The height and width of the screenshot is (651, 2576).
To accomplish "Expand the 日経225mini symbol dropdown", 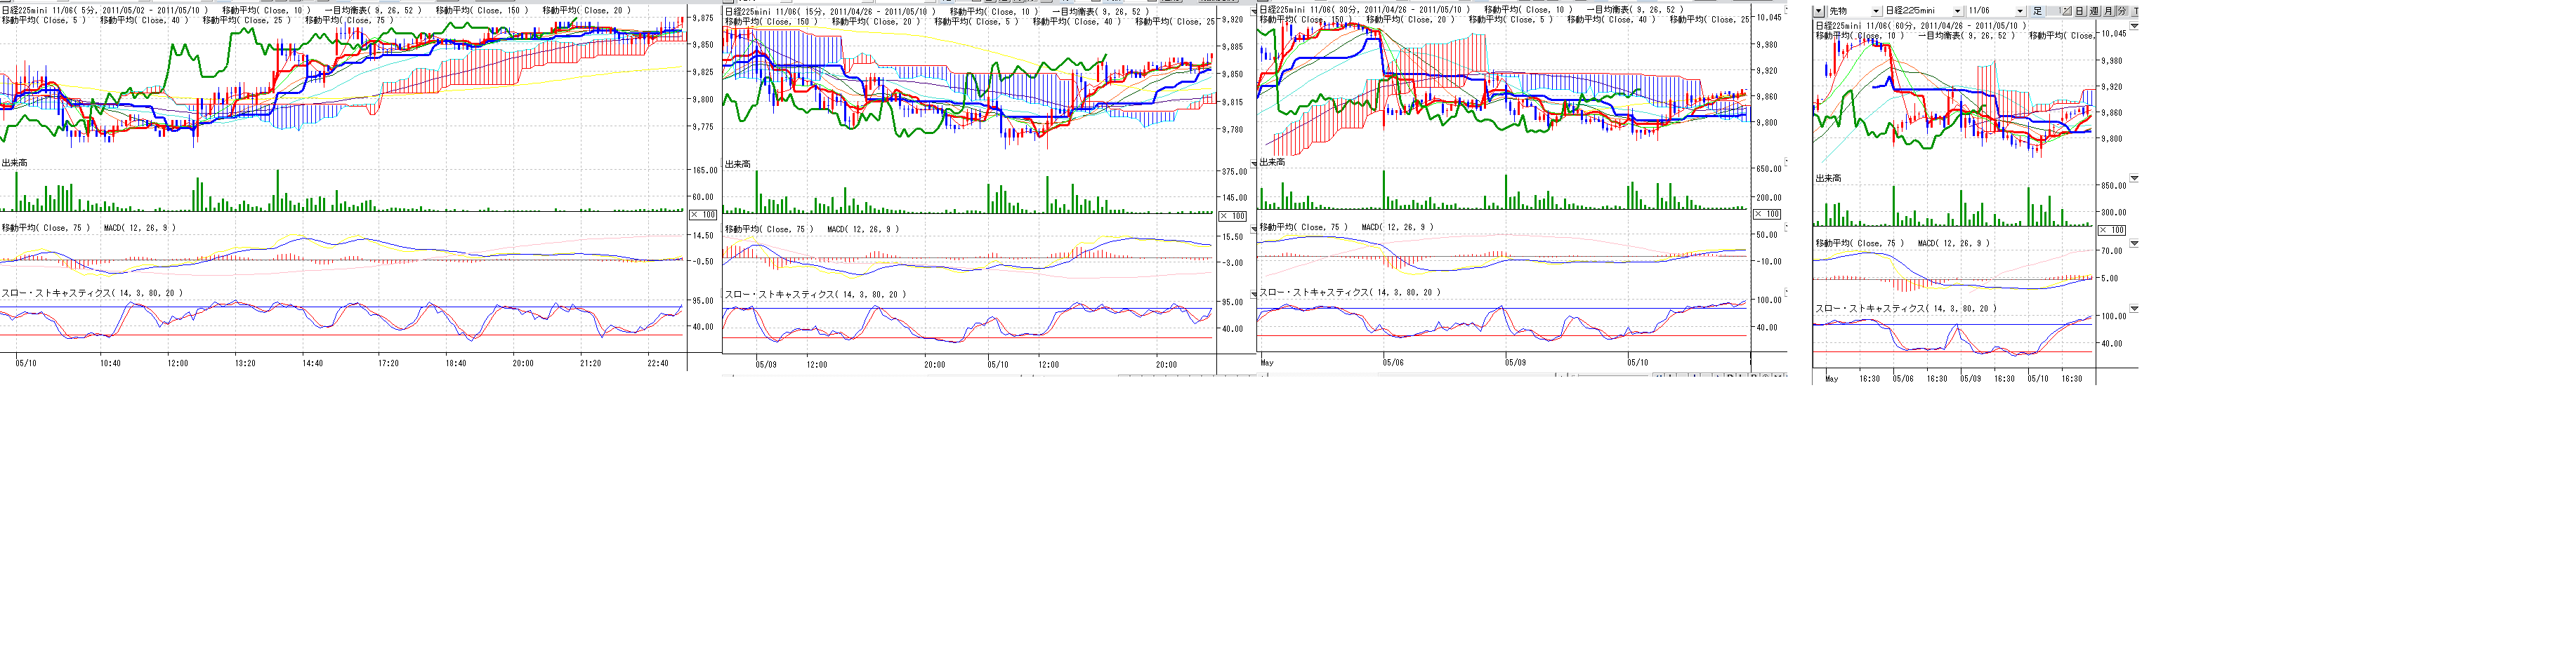I will click(1957, 11).
